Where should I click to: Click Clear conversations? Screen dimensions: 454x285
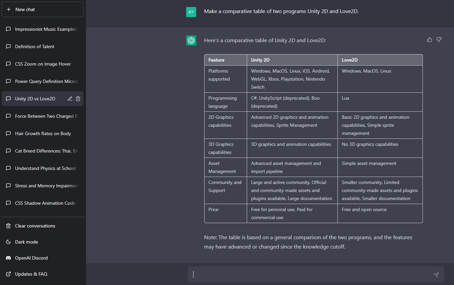43,226
